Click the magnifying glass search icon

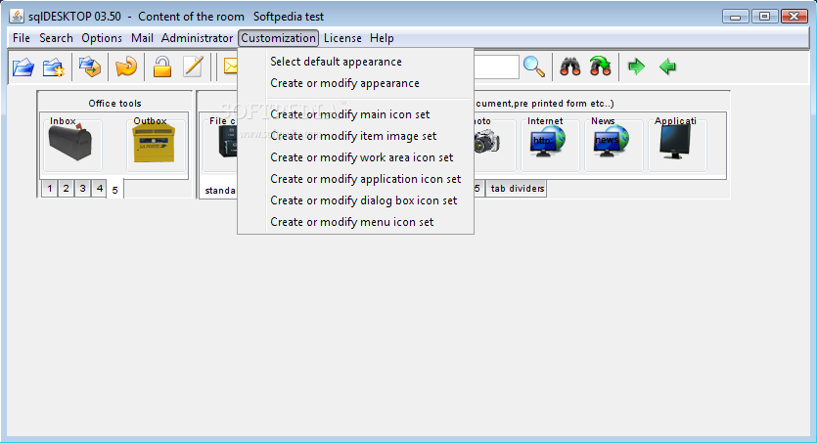point(534,66)
